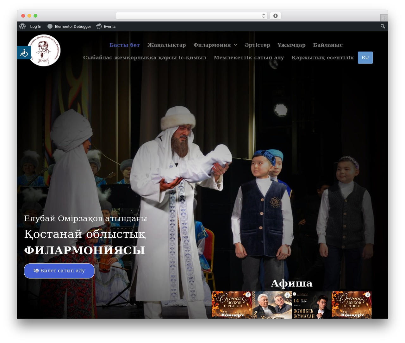Click the ФИЛАРМОНИЯСЫ headline text
Screen dimensions: 405x343
point(84,250)
